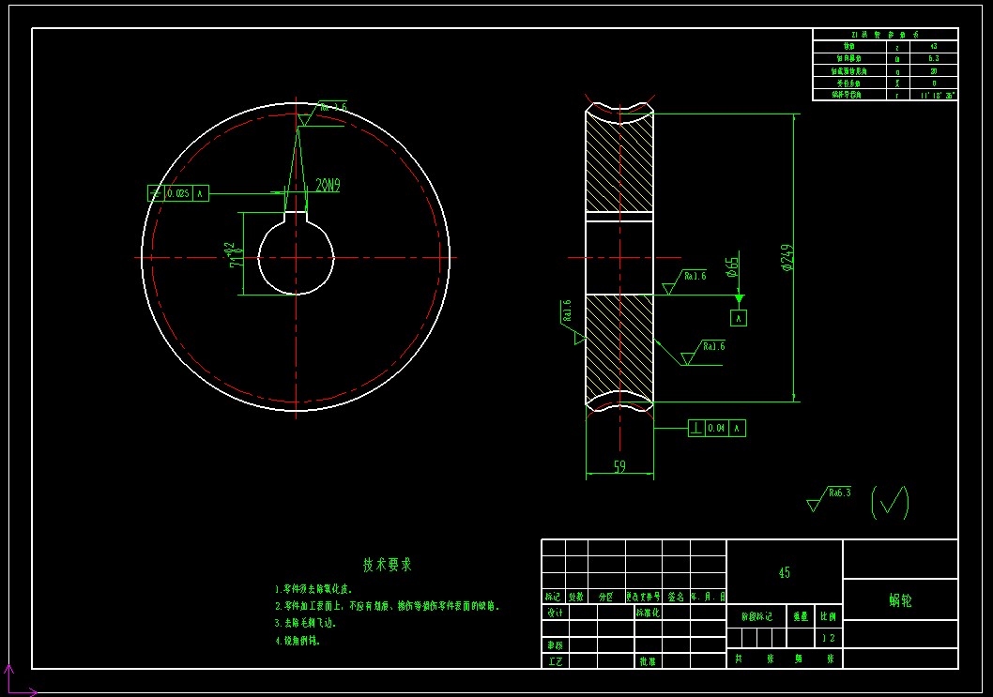Screen dimensions: 993x697
Task: Click the 59 width dimension value
Action: click(x=619, y=466)
